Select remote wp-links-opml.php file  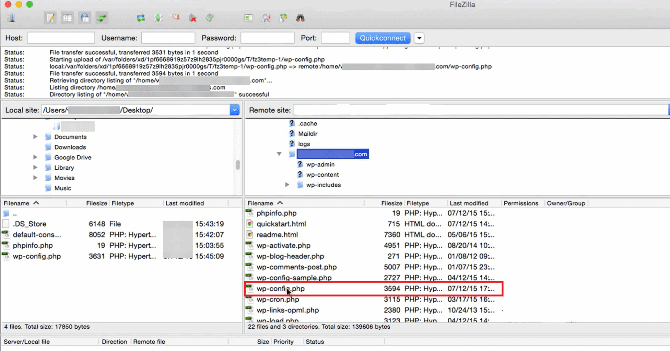[288, 310]
